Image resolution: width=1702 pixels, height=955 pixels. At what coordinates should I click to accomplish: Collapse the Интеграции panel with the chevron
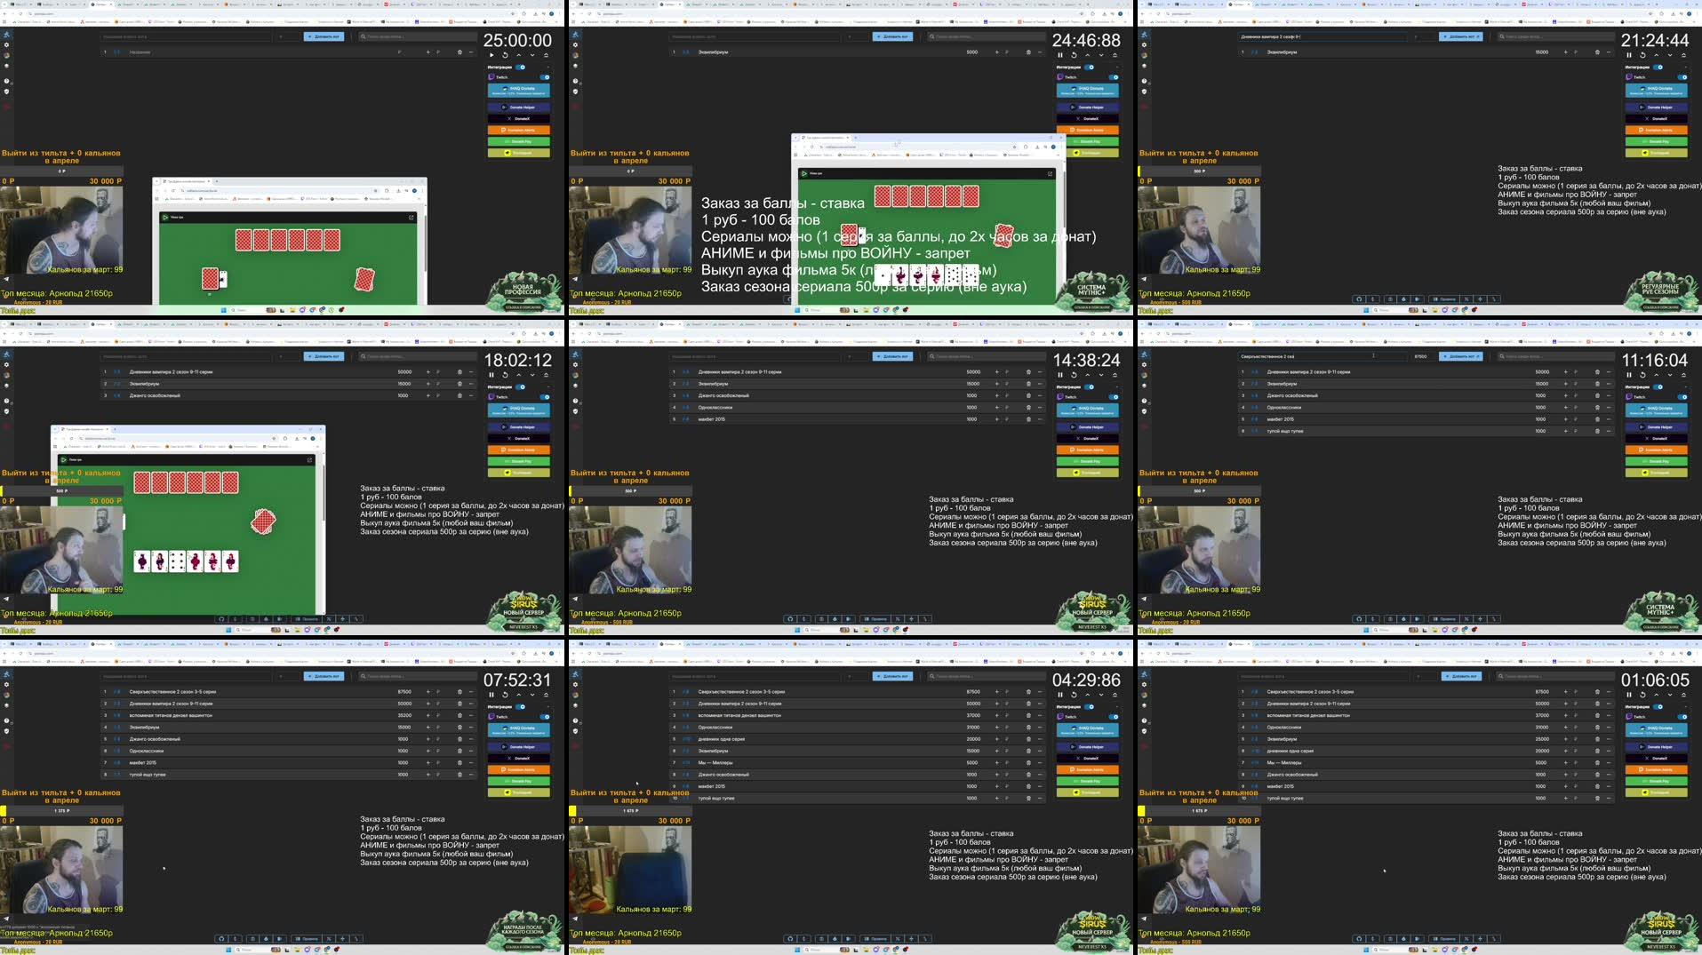click(x=1117, y=386)
